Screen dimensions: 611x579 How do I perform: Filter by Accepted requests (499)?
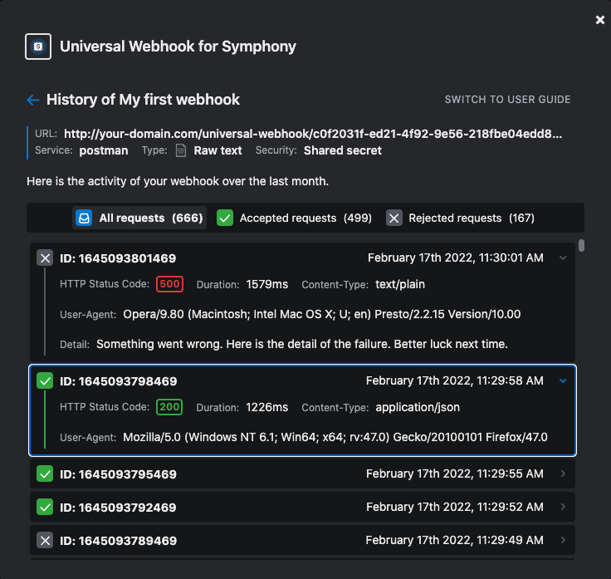pyautogui.click(x=294, y=218)
